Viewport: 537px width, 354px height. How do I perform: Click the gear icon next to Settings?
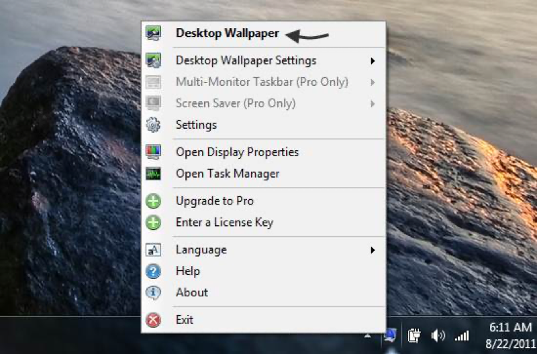point(153,125)
